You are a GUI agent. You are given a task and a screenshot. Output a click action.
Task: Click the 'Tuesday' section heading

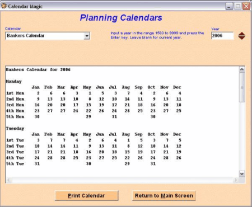(x=15, y=129)
